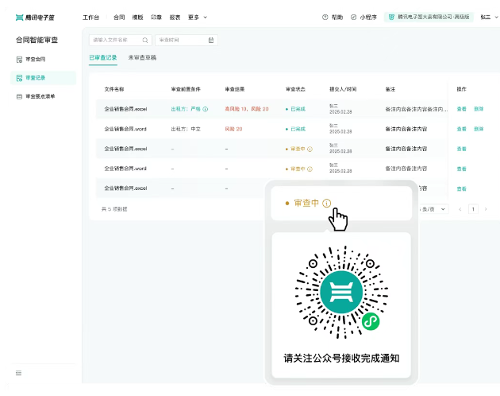Click 查看 in the 高风险 10 row

pos(461,109)
